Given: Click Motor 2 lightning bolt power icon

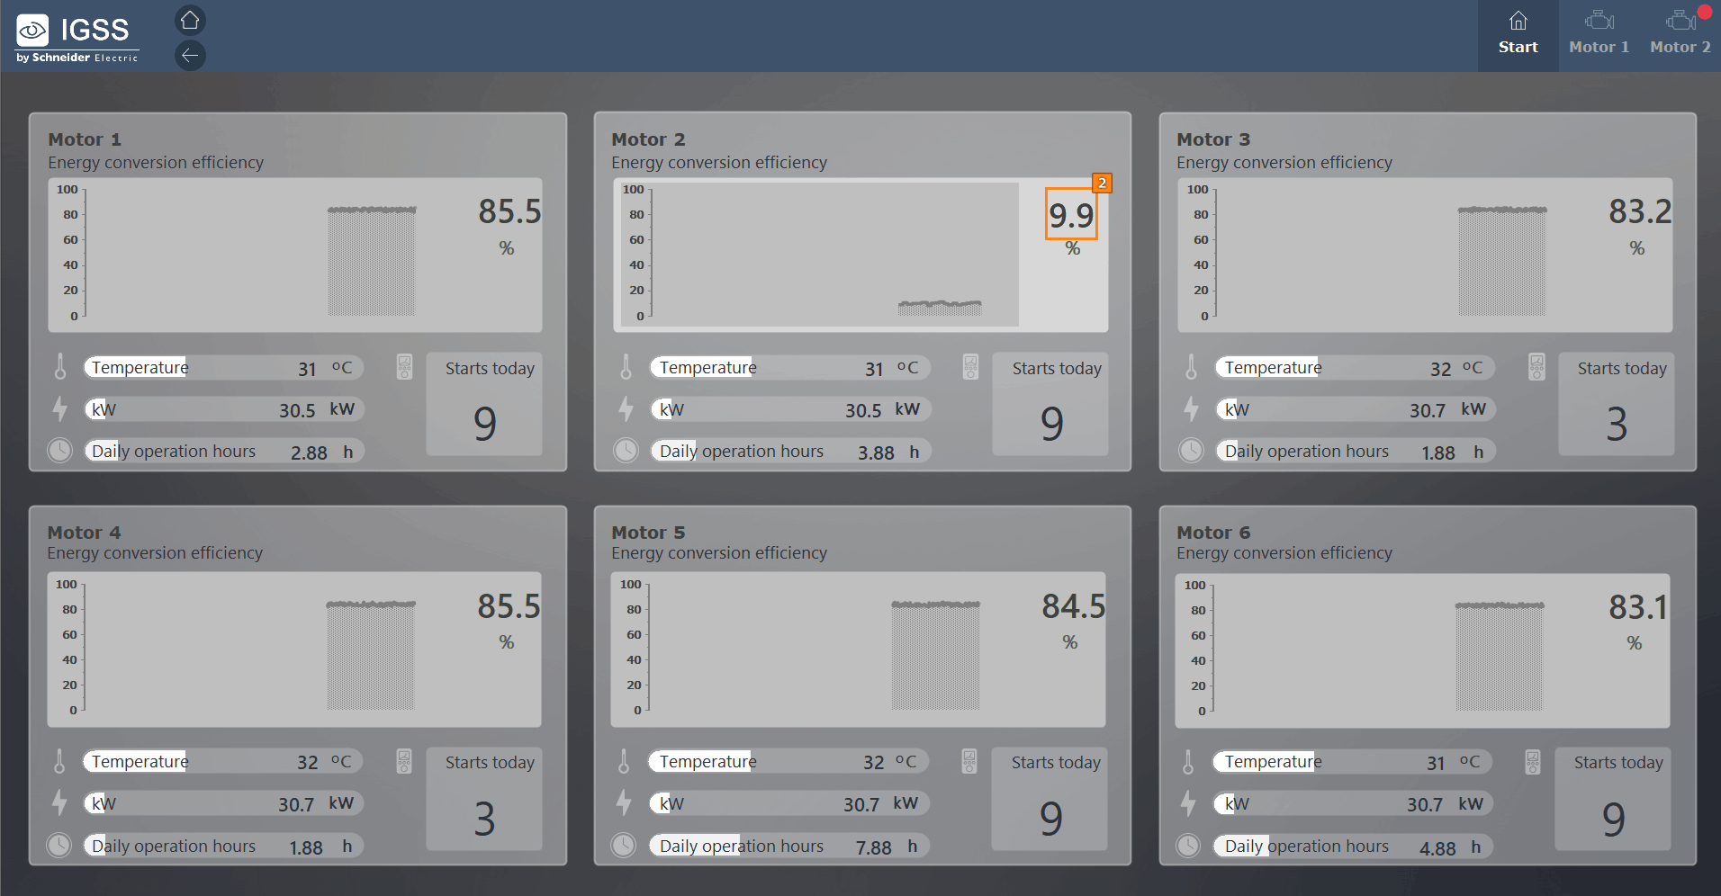Looking at the screenshot, I should [x=626, y=409].
